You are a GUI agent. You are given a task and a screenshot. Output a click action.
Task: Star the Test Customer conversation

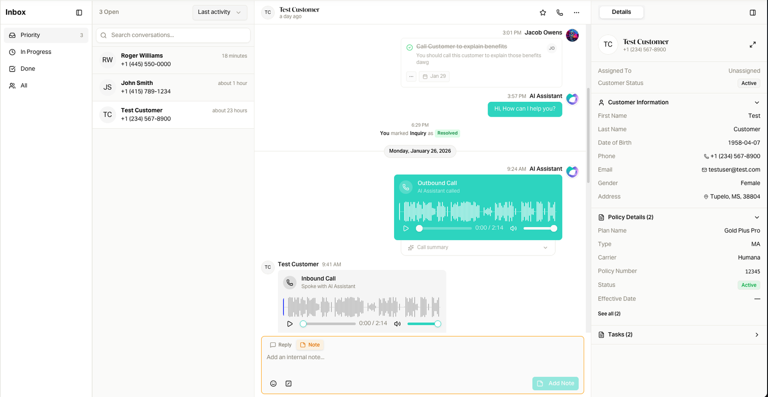(x=543, y=12)
